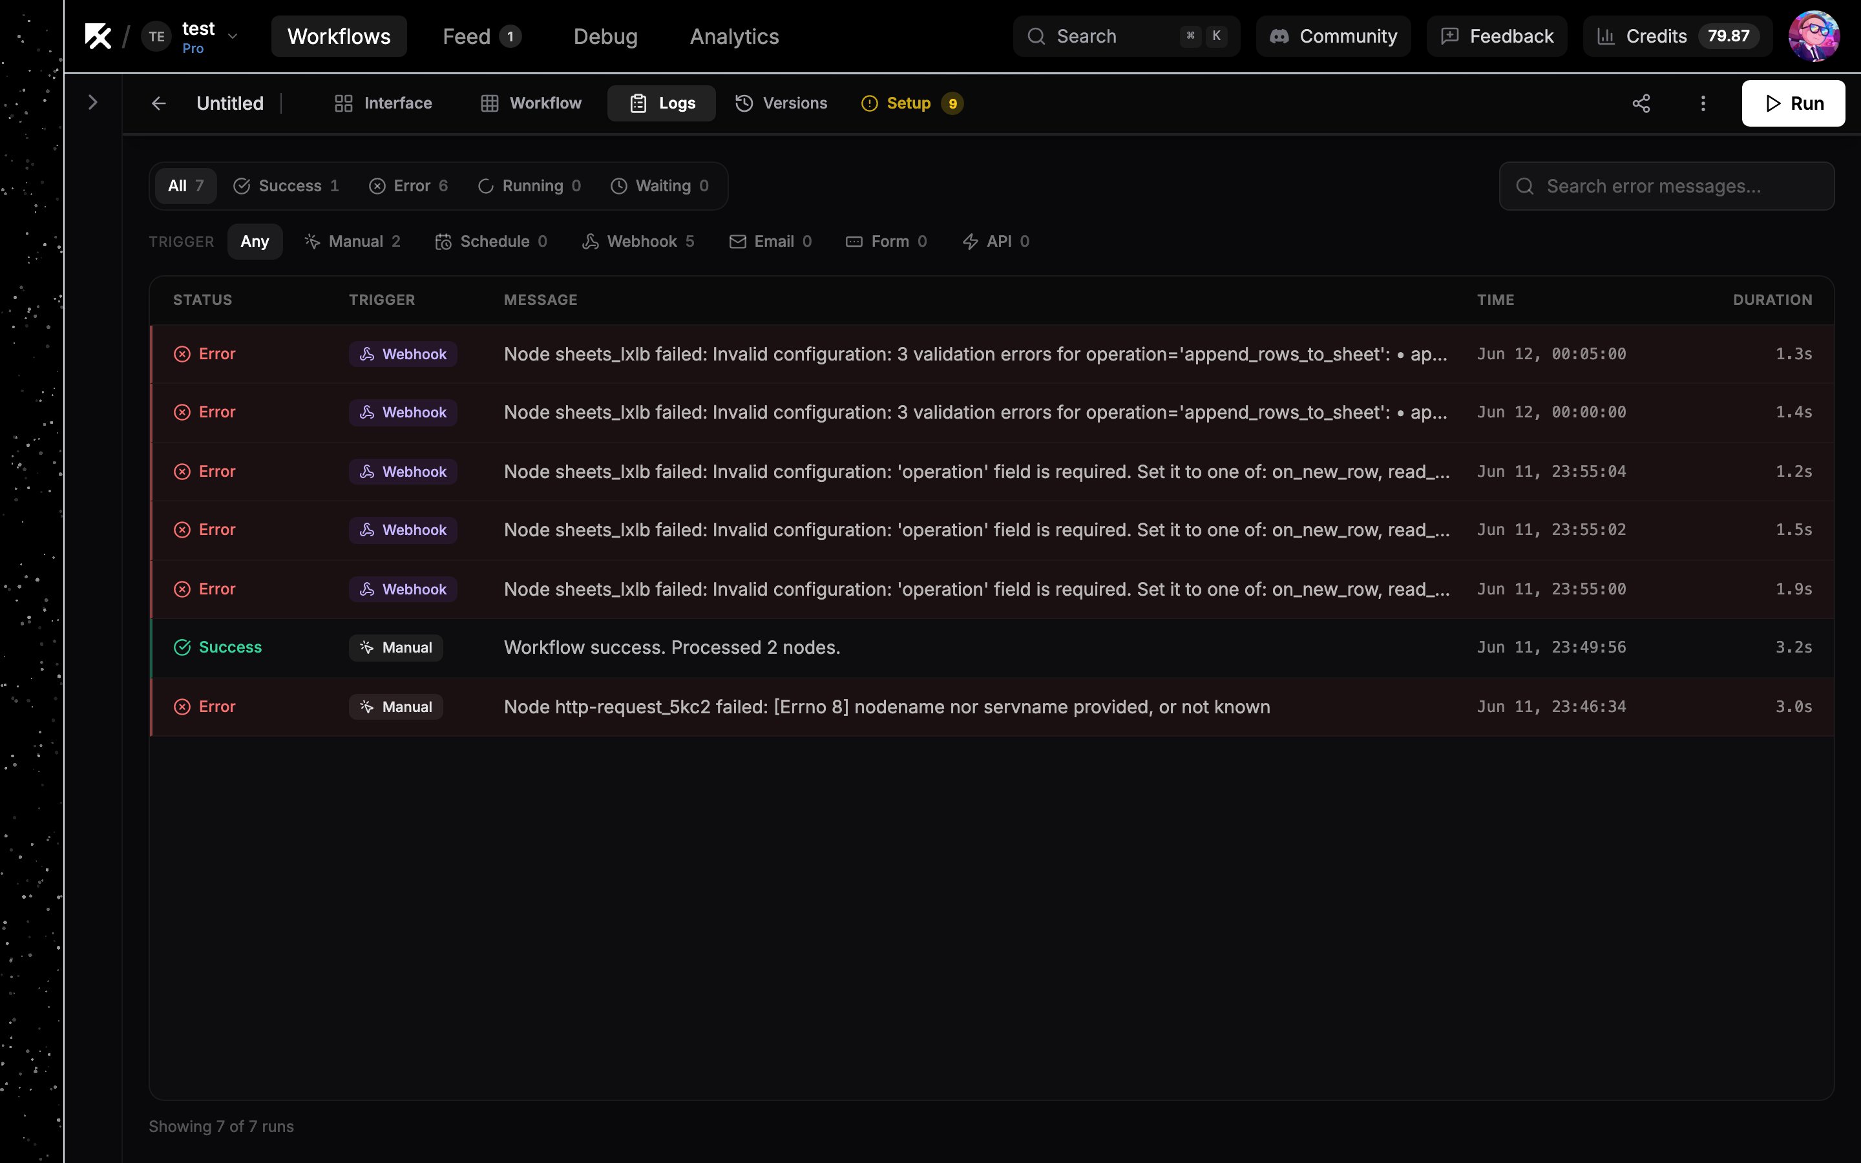Screen dimensions: 1861x1163
Task: Open the Versions history view
Action: 781,103
